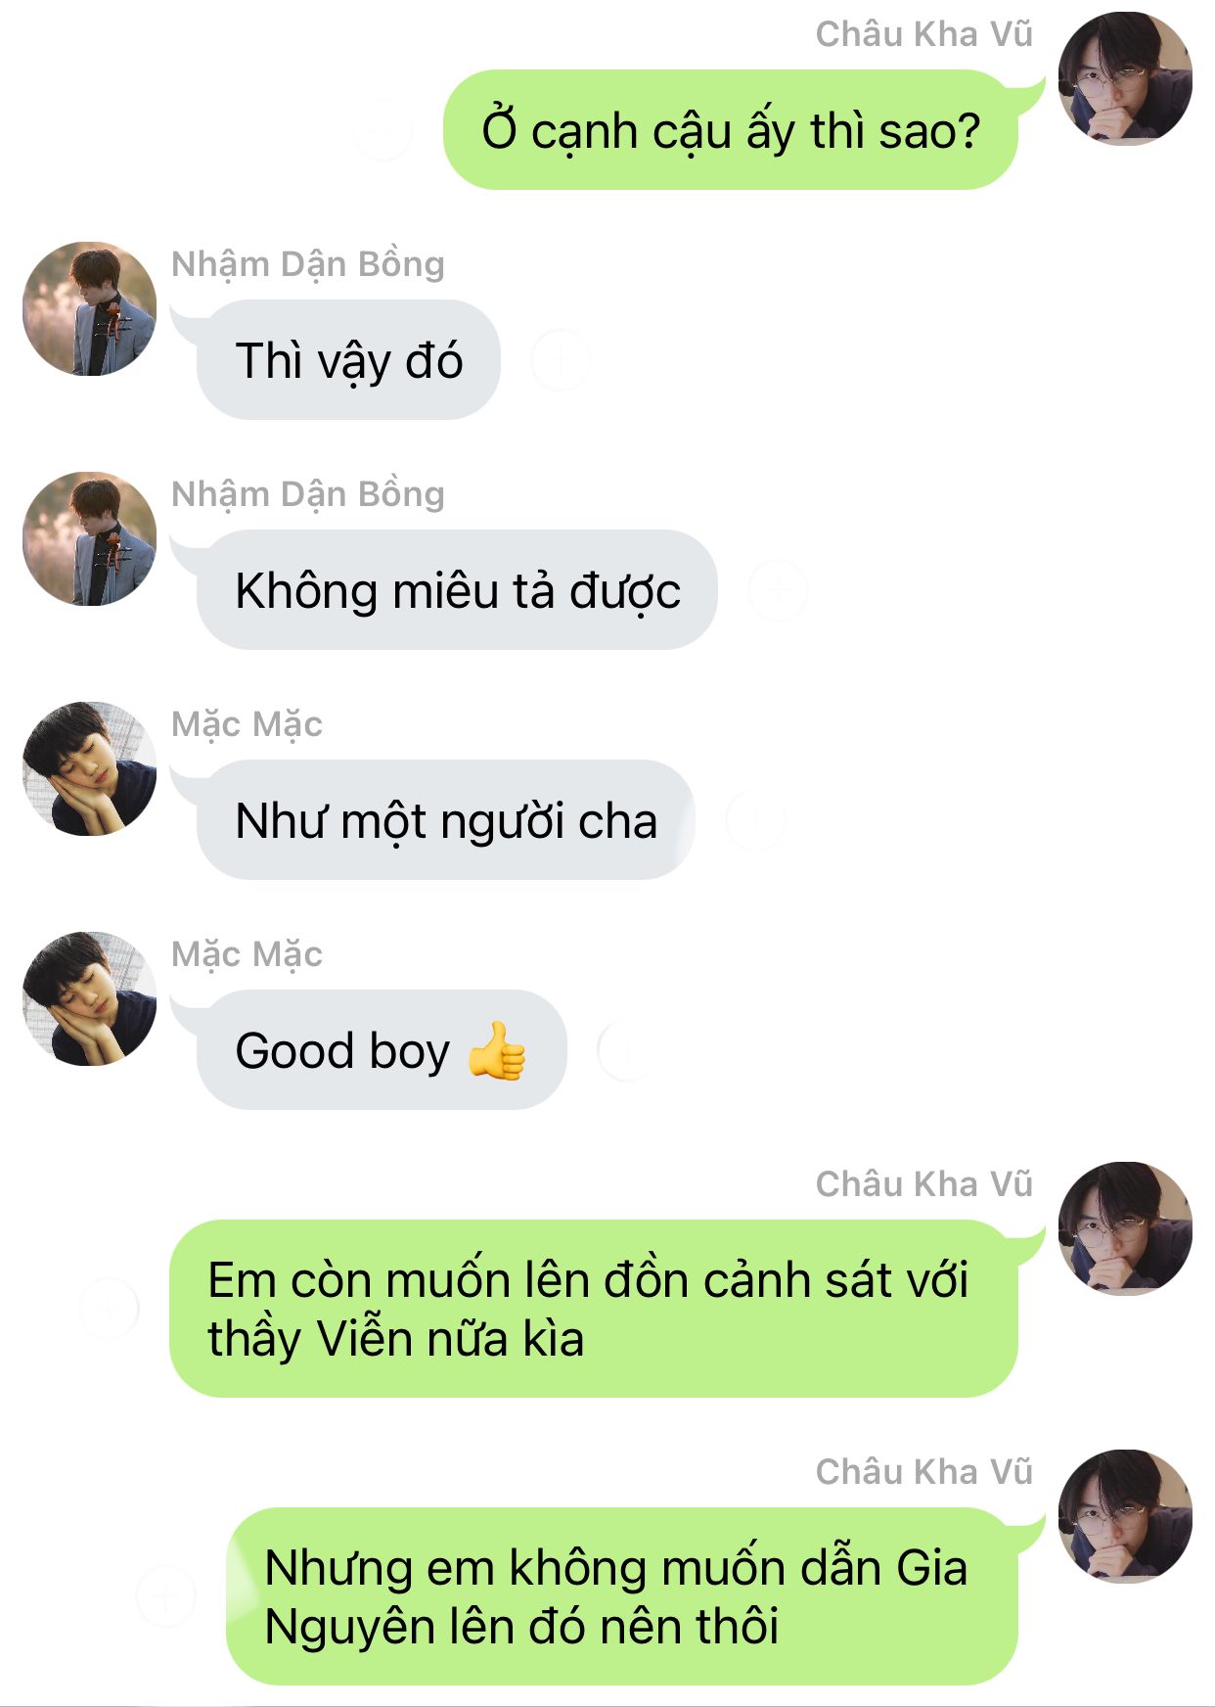Tap Mặc Mặc's avatar beside 'Good boy' message
This screenshot has width=1215, height=1707.
coord(89,998)
